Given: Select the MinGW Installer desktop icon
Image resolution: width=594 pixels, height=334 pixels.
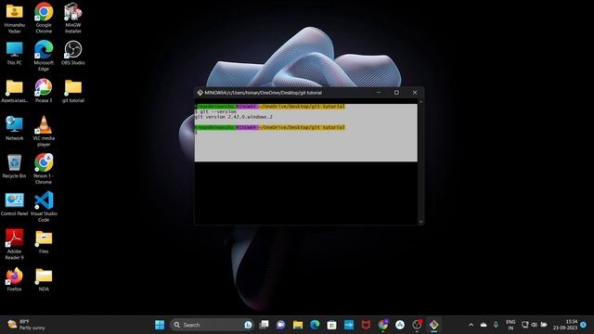Looking at the screenshot, I should [72, 18].
